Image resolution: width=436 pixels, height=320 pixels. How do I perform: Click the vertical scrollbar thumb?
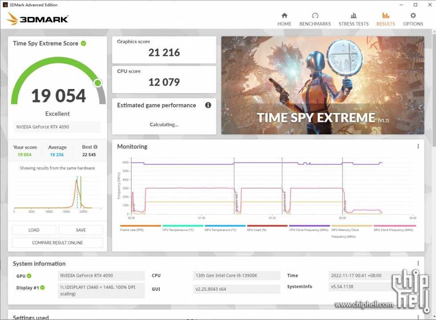tap(434, 90)
